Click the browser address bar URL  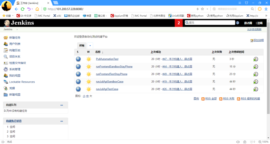point(66,9)
